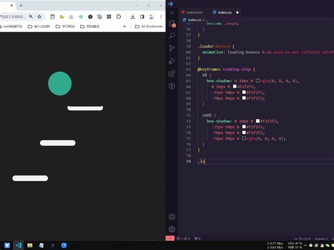Click the VS Code logo icon
The image size is (334, 250).
[170, 4]
